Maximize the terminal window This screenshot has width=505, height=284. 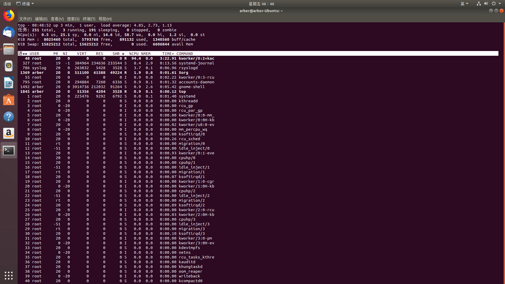tap(496, 11)
